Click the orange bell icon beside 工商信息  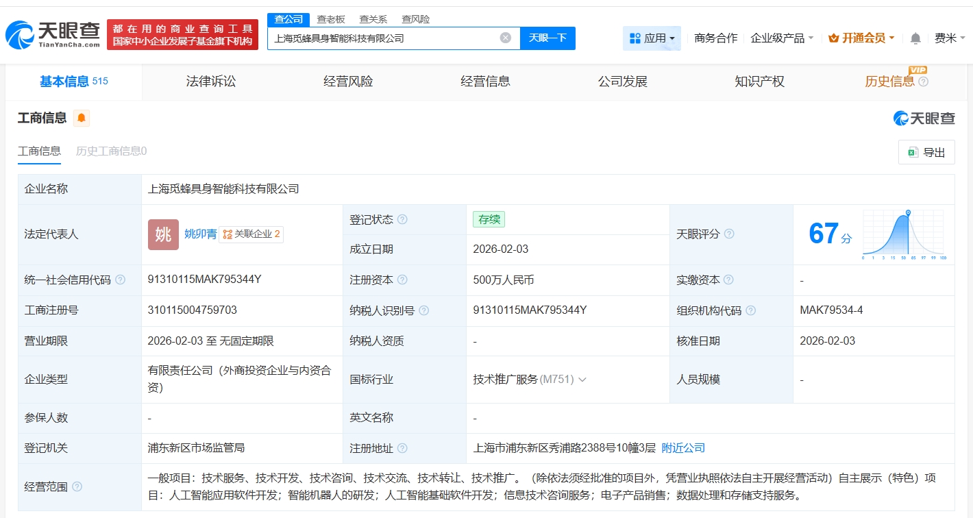tap(82, 118)
